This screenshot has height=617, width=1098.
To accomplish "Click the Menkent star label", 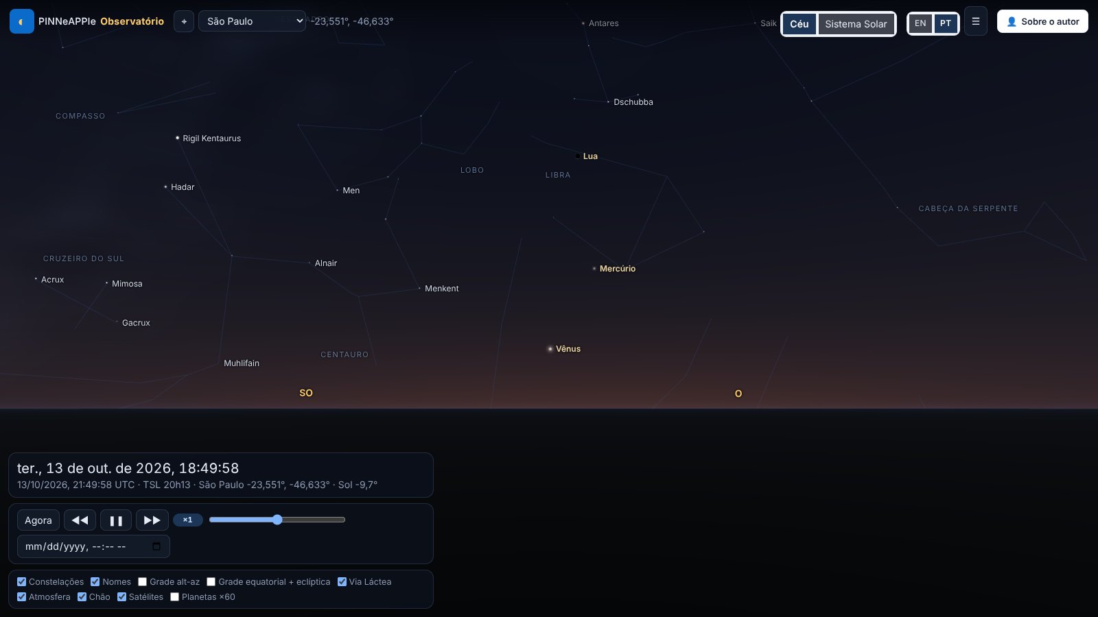I will tap(442, 289).
